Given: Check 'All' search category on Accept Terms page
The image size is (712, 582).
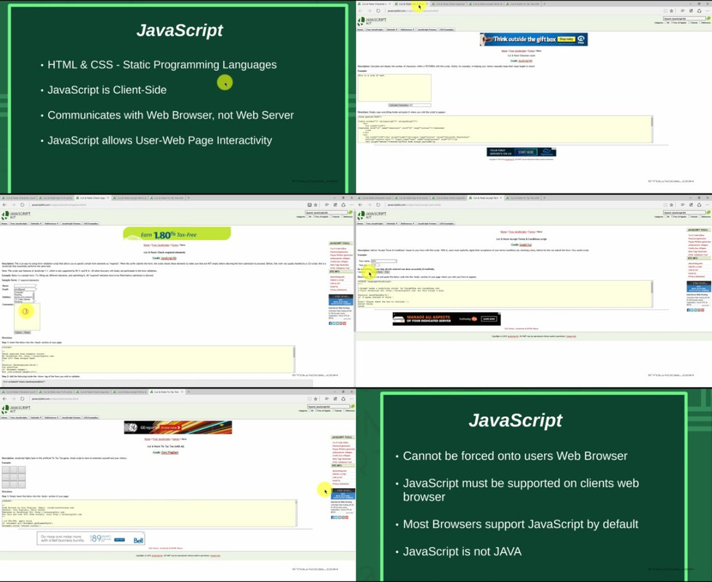Looking at the screenshot, I should tap(665, 217).
